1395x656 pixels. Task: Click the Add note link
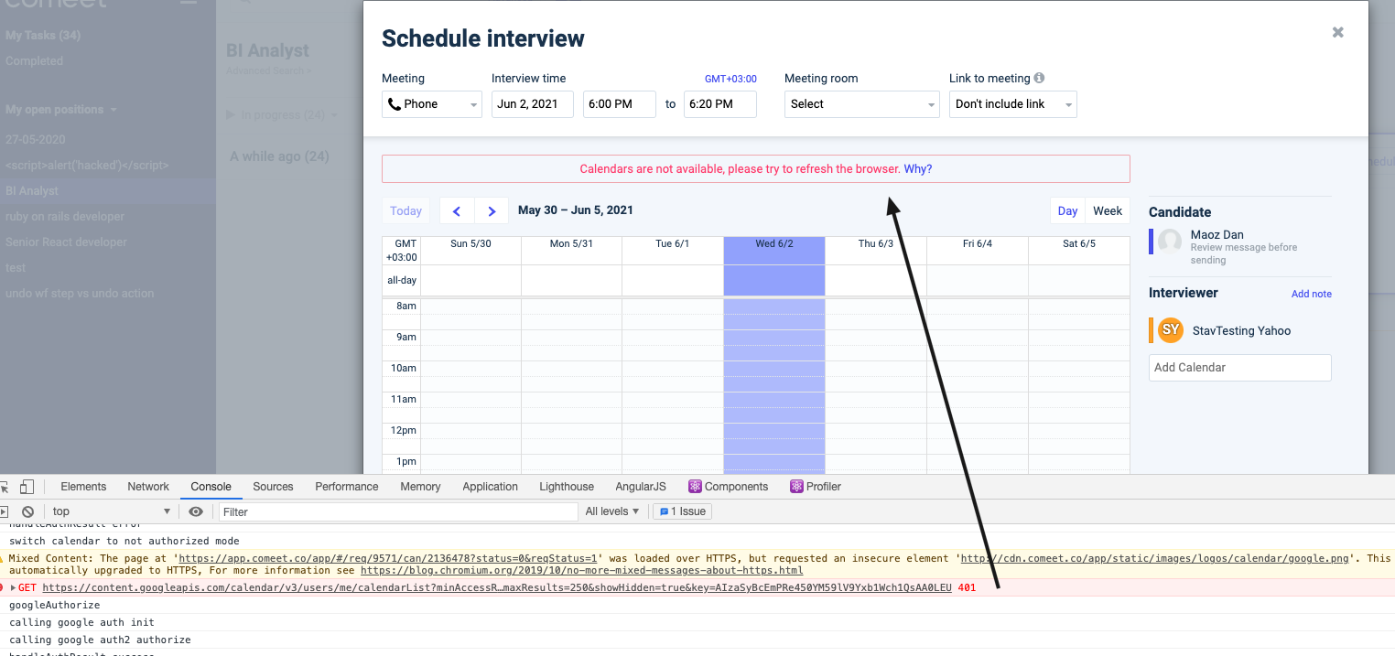[x=1312, y=294]
